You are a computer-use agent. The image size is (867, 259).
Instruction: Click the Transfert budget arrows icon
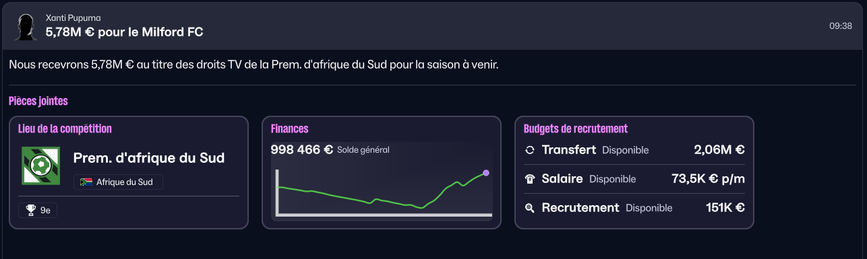530,150
